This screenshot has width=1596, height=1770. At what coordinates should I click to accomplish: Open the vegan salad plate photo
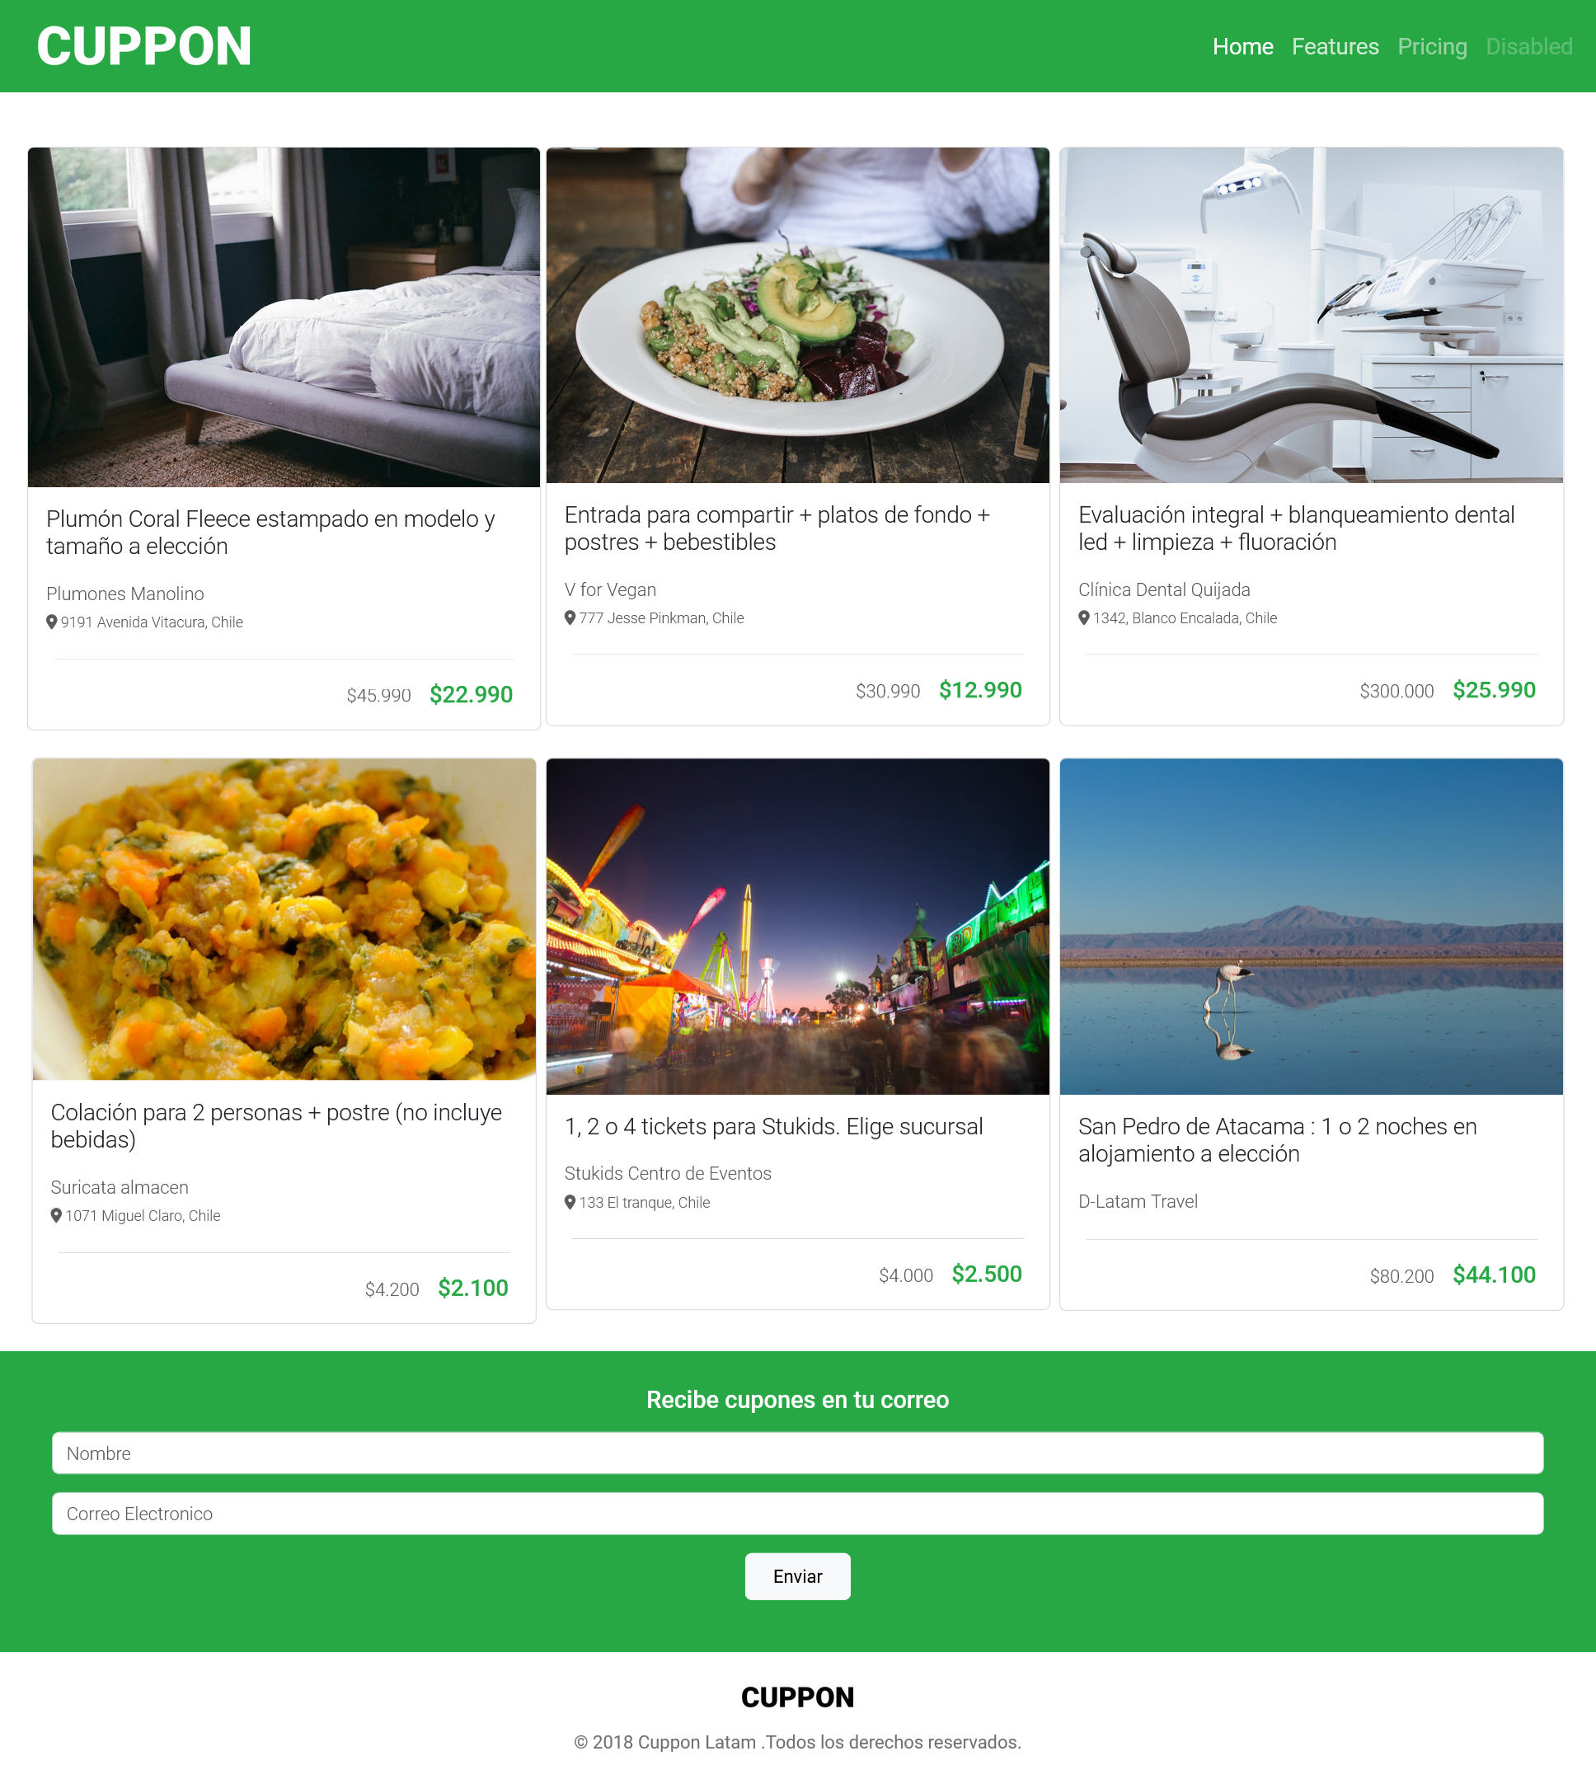(797, 315)
